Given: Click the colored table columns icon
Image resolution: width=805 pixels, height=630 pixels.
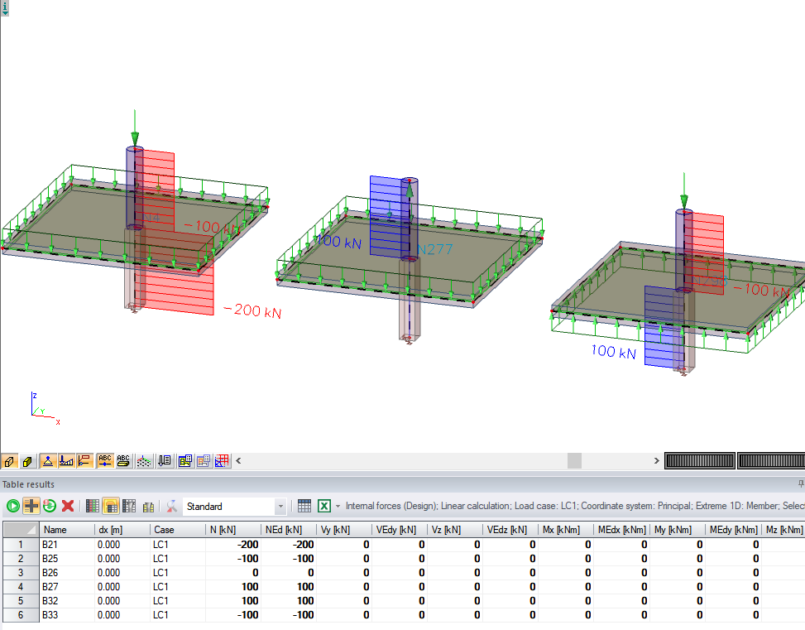Looking at the screenshot, I should (x=93, y=506).
